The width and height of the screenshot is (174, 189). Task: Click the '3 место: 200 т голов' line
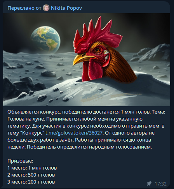tap(31, 182)
